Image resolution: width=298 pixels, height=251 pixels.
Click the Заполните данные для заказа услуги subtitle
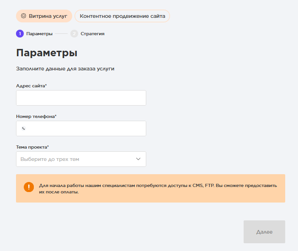[x=65, y=69]
